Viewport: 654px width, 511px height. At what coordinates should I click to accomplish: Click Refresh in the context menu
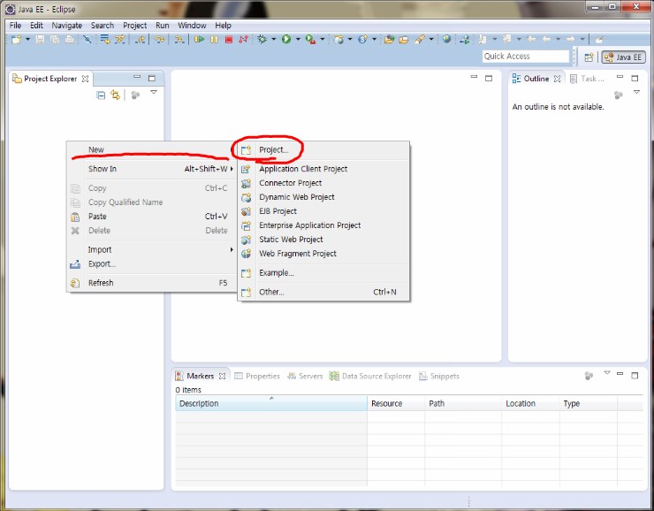[101, 283]
